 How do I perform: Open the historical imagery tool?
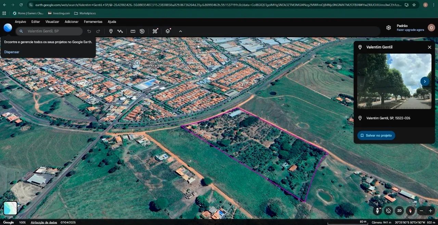point(142,31)
